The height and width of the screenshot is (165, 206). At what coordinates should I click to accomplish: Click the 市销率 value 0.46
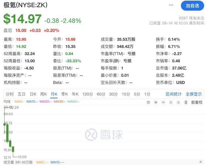tap(176, 61)
